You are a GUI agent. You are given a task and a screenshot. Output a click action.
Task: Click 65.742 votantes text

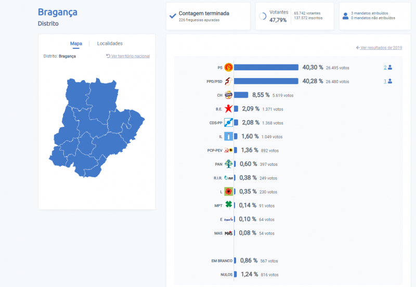point(307,14)
